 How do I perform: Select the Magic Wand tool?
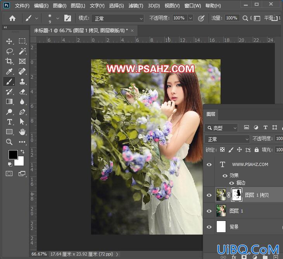coord(22,51)
